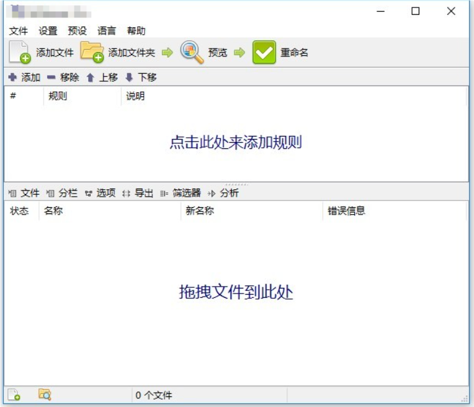
Task: Open the 设置 menu
Action: pyautogui.click(x=48, y=31)
